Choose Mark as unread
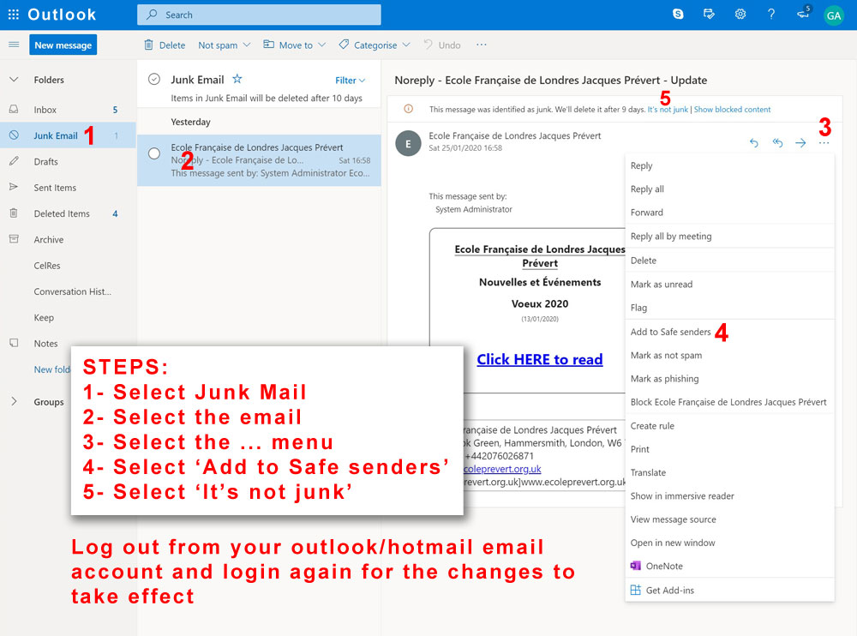The height and width of the screenshot is (636, 857). (x=729, y=285)
